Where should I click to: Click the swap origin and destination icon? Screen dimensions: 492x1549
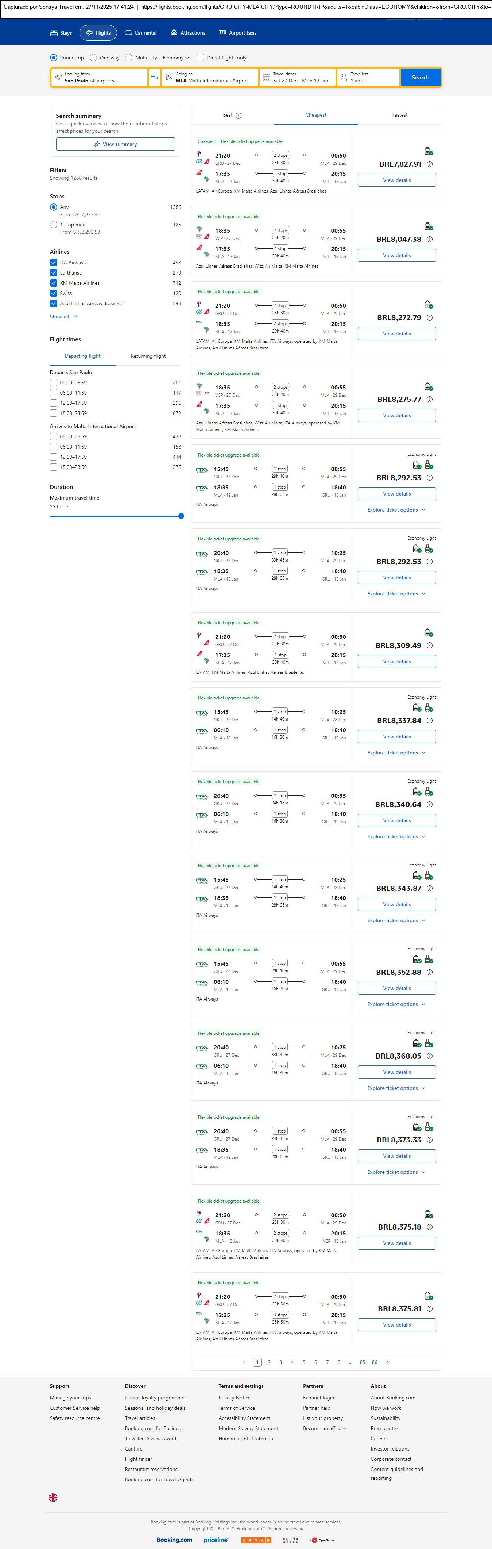click(155, 78)
